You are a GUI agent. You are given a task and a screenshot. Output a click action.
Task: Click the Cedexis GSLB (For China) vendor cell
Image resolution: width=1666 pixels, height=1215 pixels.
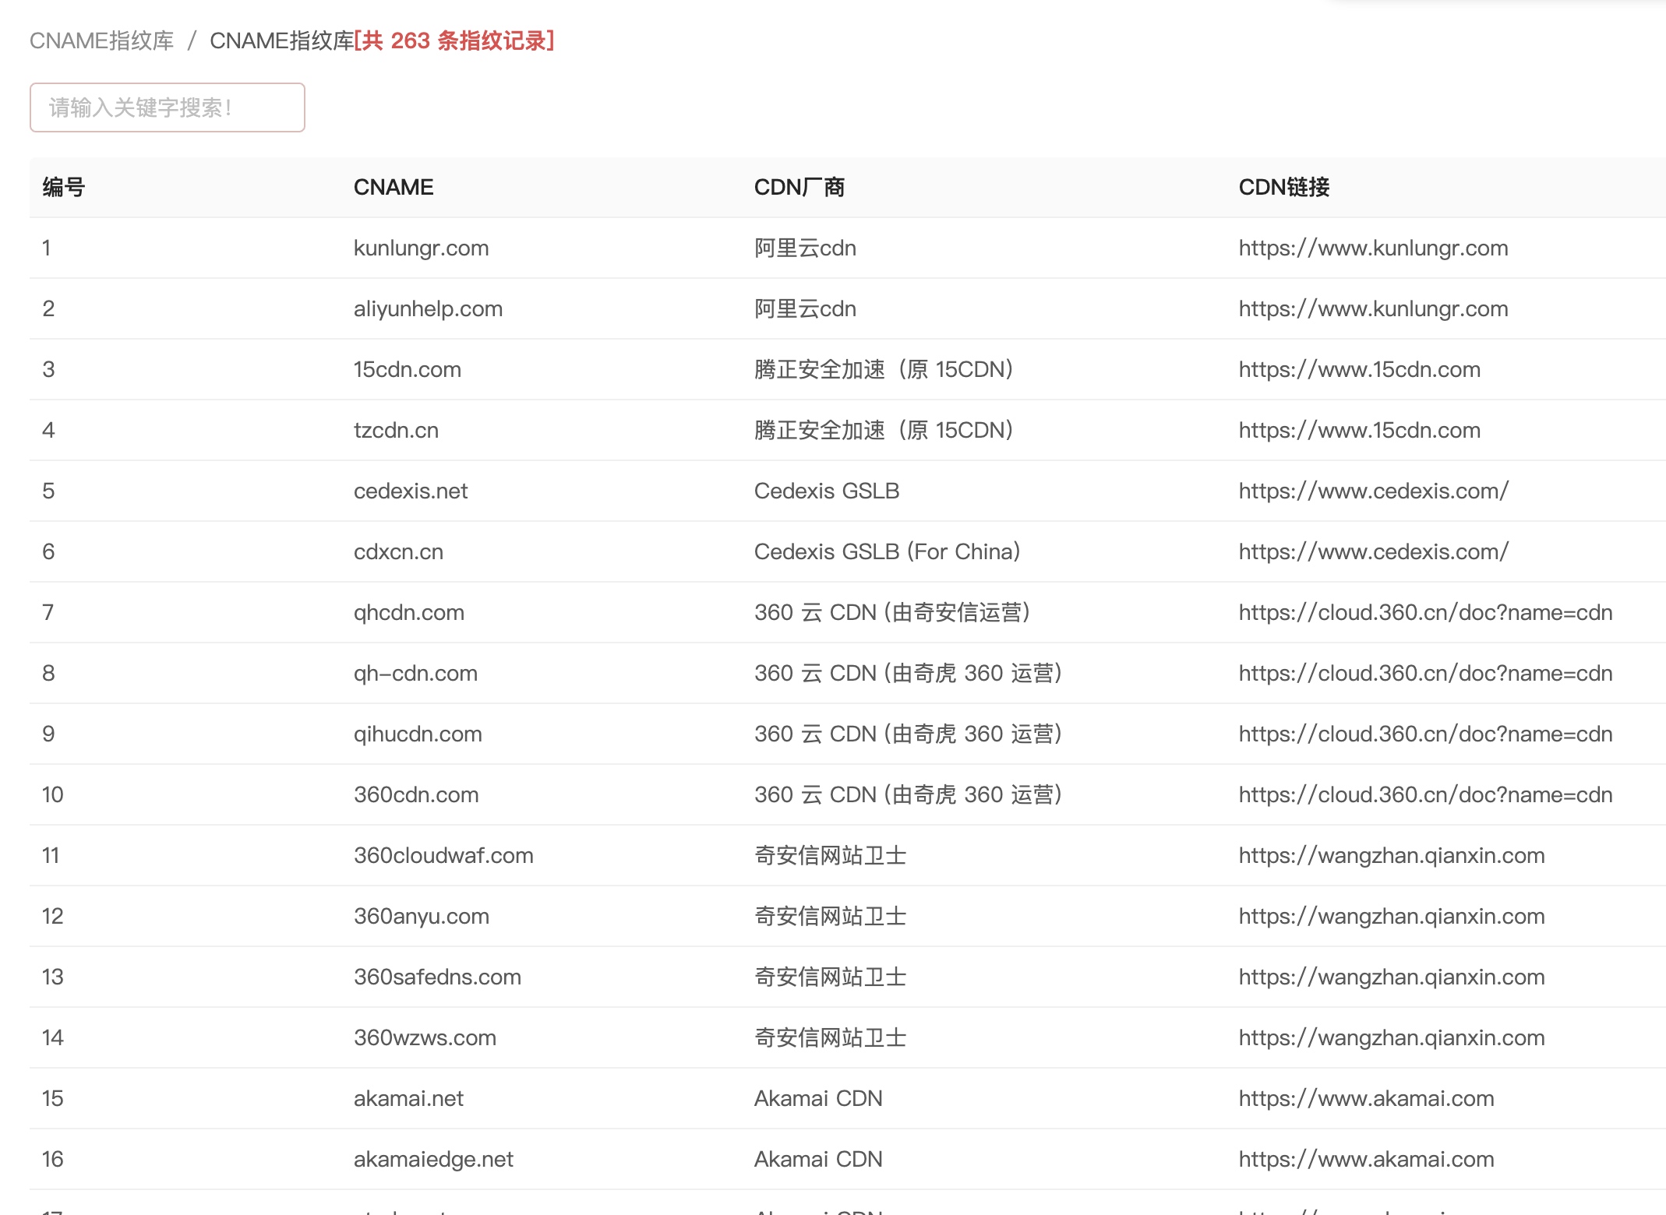pos(887,551)
